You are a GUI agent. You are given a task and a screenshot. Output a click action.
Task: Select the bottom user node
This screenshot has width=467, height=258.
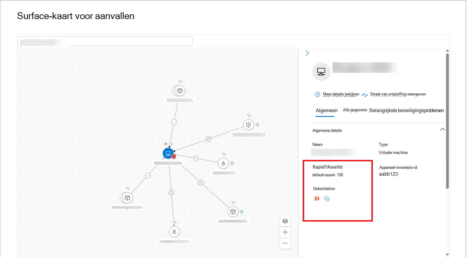[174, 232]
